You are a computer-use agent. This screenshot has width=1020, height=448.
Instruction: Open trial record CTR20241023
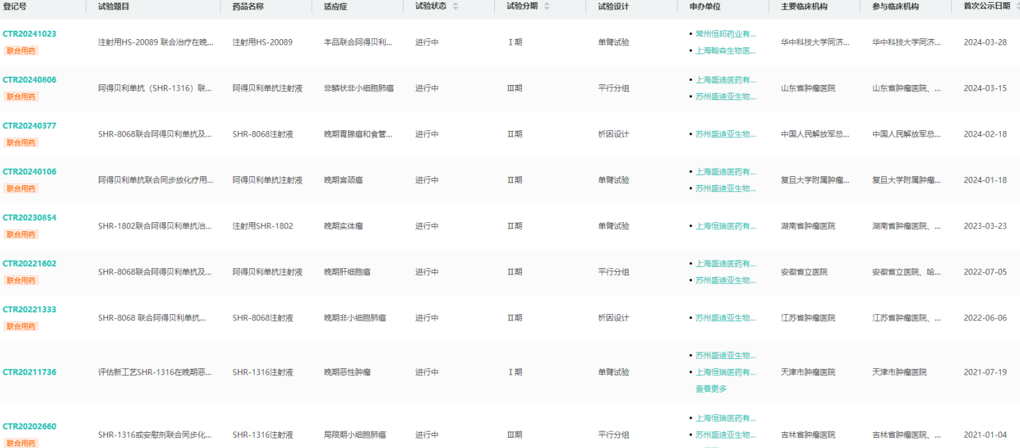coord(30,34)
